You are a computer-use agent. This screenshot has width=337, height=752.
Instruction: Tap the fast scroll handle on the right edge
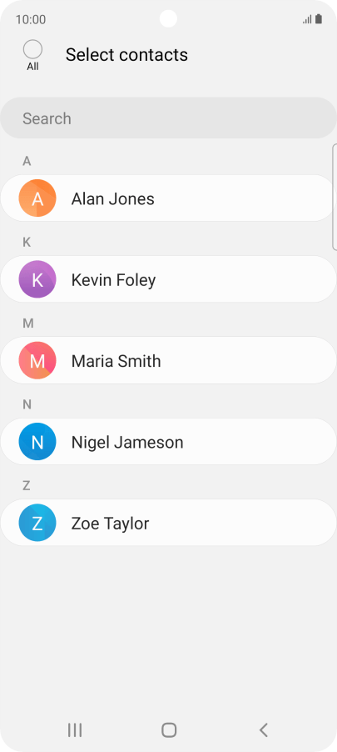(335, 197)
